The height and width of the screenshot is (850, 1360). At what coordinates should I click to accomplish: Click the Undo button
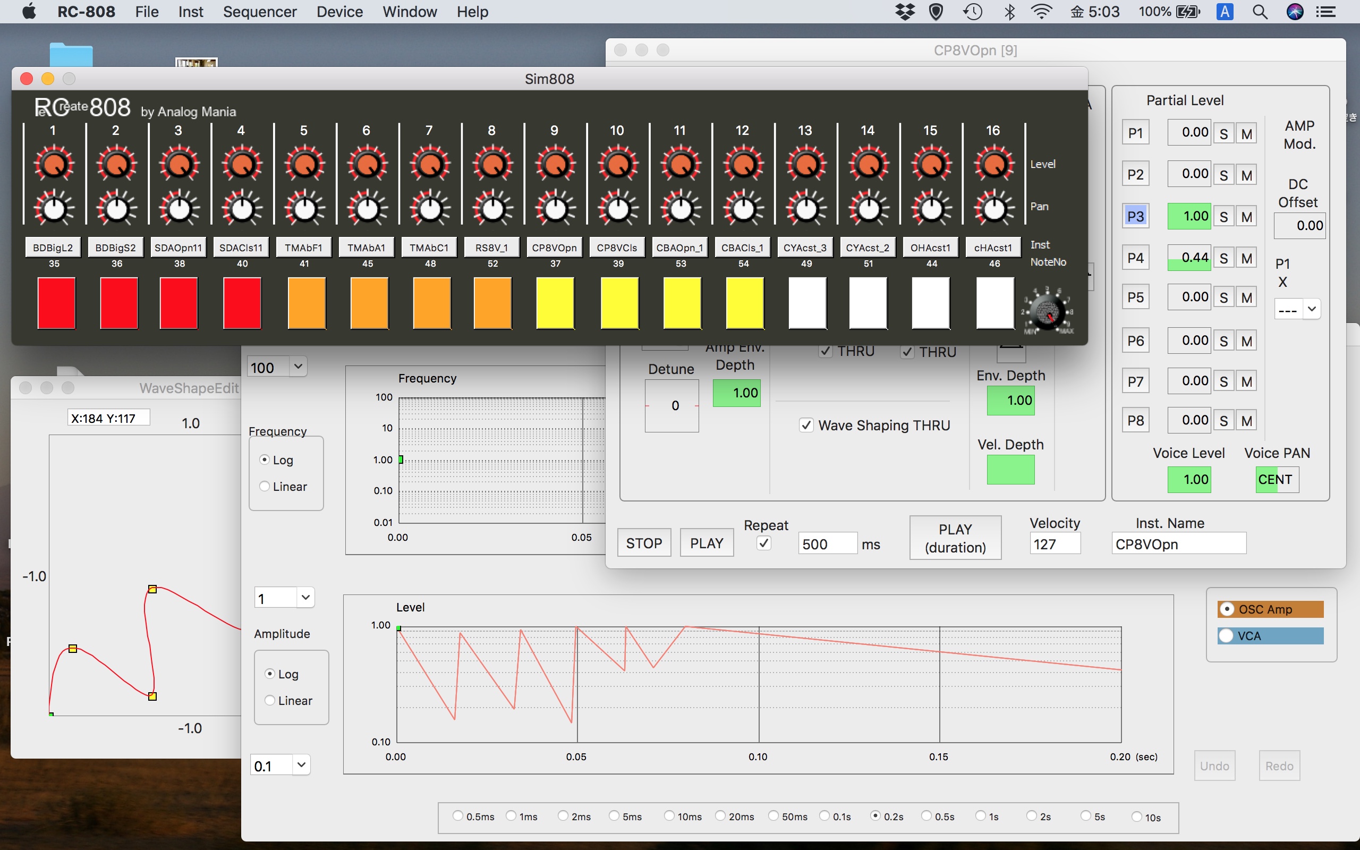click(1214, 766)
